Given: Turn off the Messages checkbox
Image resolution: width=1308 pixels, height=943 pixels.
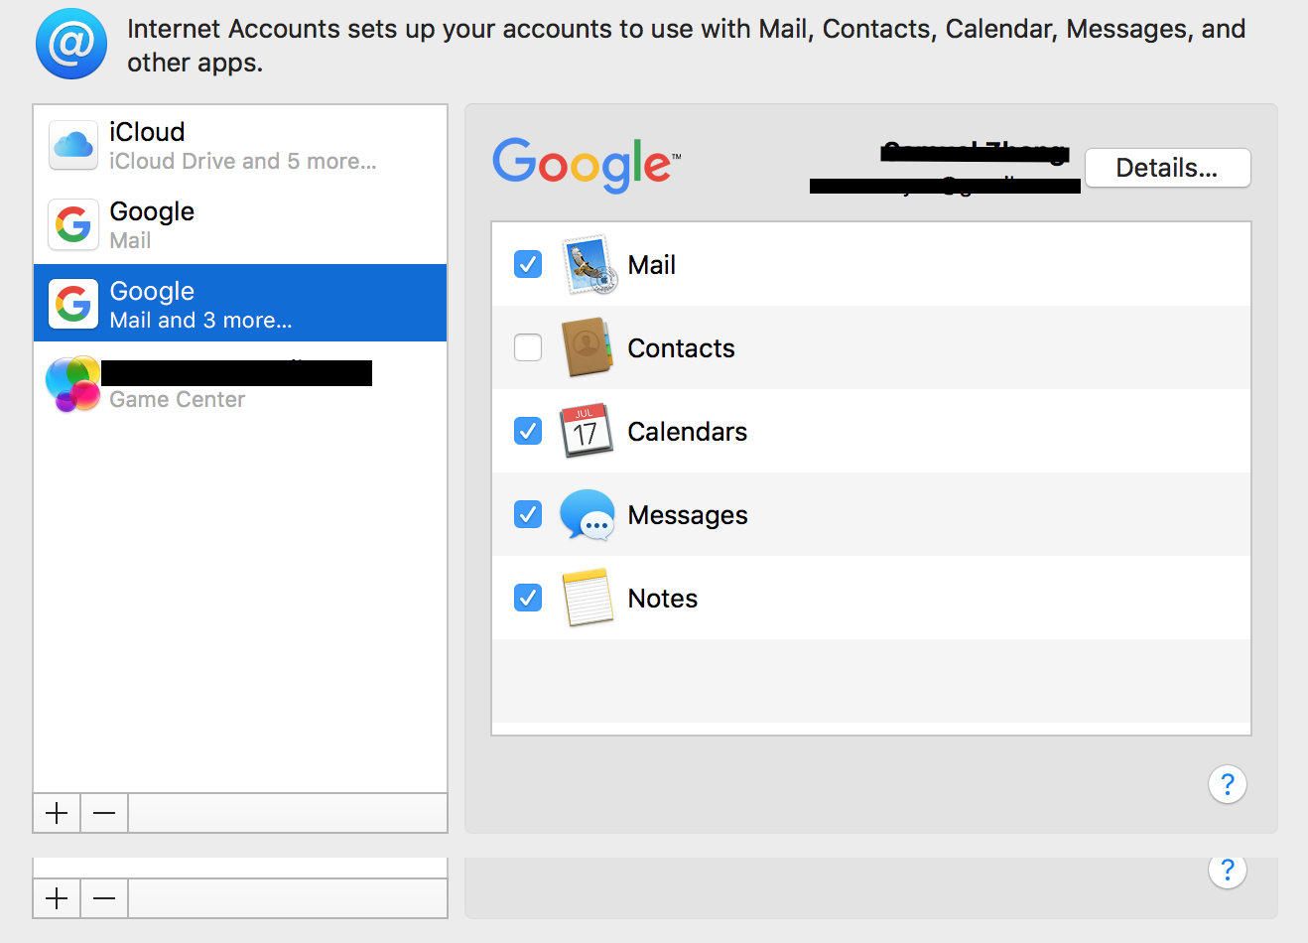Looking at the screenshot, I should click(x=528, y=514).
